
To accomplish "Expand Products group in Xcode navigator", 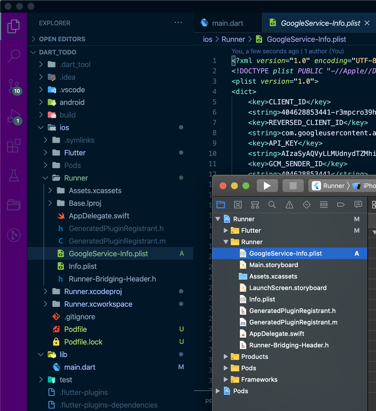I will [226, 357].
